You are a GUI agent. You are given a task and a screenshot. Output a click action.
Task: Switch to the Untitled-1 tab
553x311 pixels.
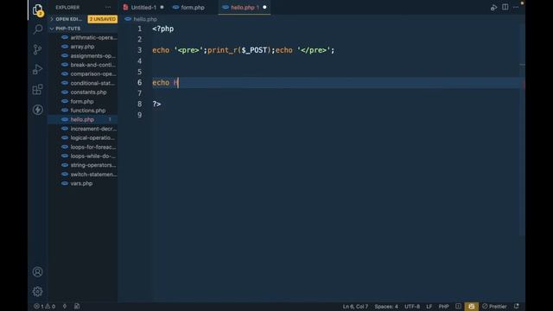click(x=143, y=8)
